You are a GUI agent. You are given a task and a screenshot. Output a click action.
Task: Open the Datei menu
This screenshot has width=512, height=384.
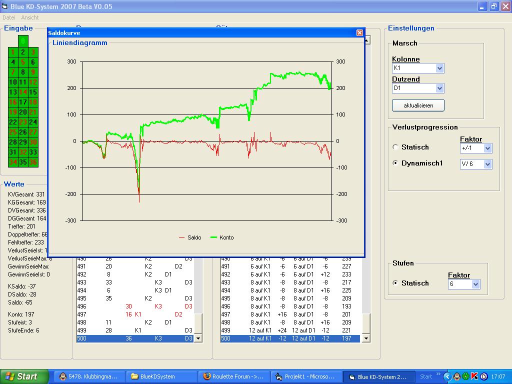click(x=9, y=17)
